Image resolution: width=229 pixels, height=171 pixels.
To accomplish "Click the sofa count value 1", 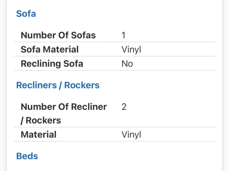I will click(123, 35).
